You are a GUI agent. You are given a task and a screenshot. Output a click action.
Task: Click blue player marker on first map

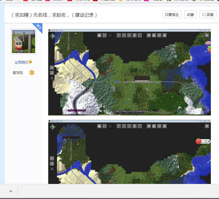[x=116, y=82]
